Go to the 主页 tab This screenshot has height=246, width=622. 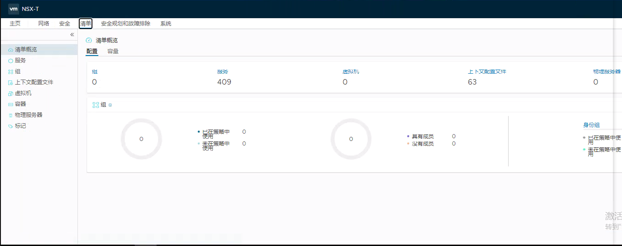pos(15,24)
